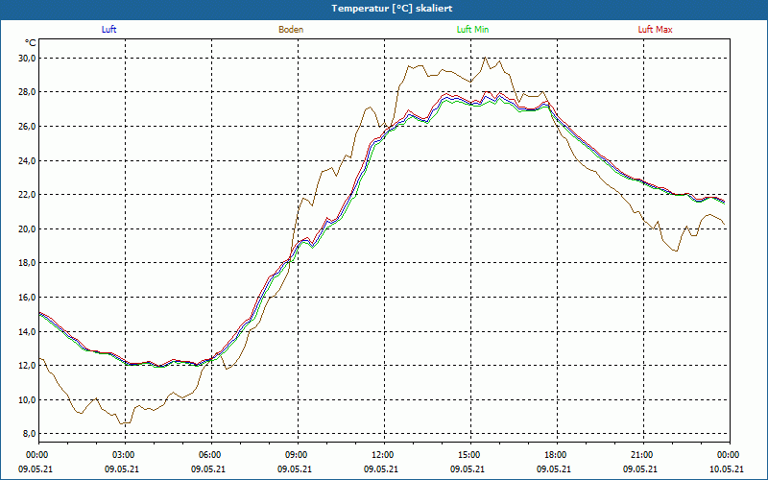Image resolution: width=768 pixels, height=480 pixels.
Task: Click the 03:00 time axis label
Action: click(x=125, y=455)
